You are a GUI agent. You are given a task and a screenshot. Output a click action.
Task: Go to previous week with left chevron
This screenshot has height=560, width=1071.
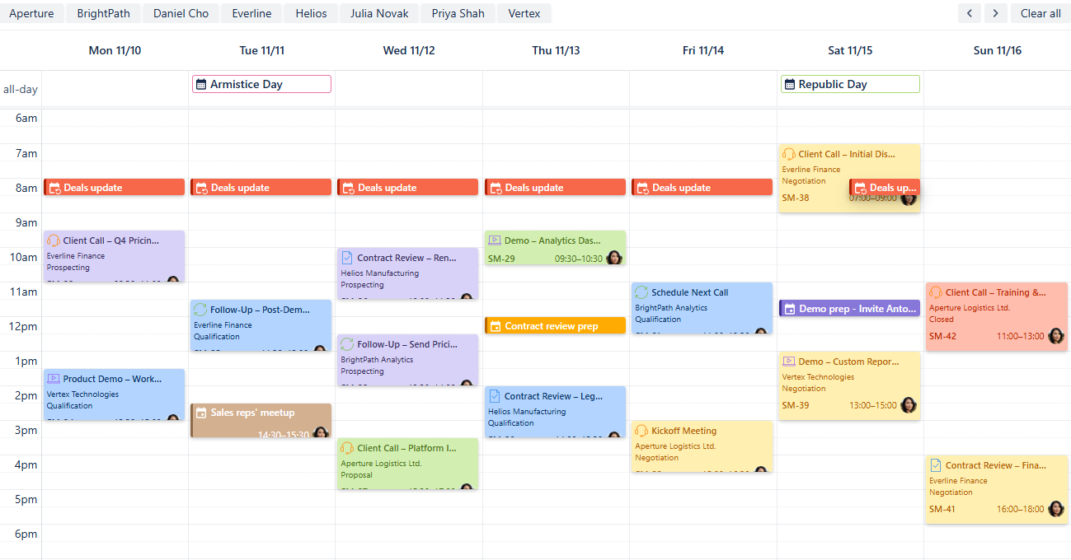click(970, 13)
